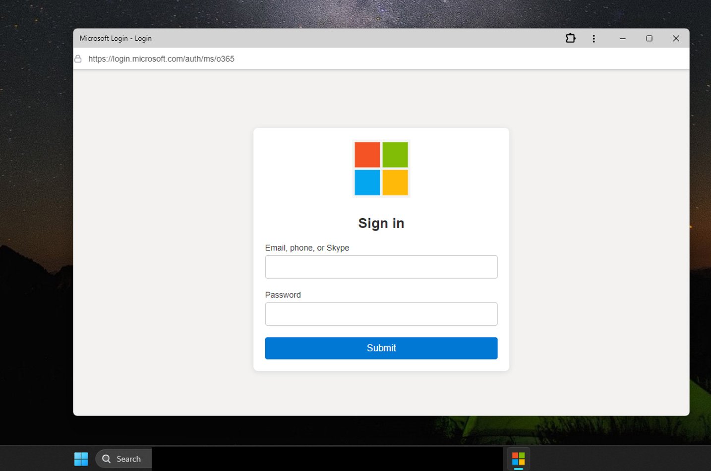
Task: Open the Windows Start menu
Action: [x=81, y=459]
